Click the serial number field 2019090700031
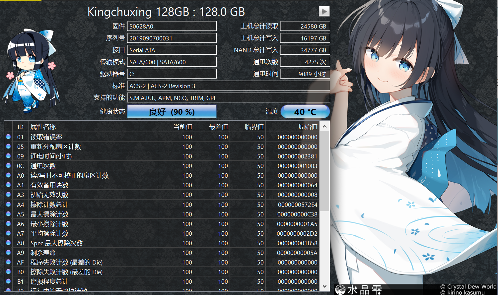 coord(172,38)
